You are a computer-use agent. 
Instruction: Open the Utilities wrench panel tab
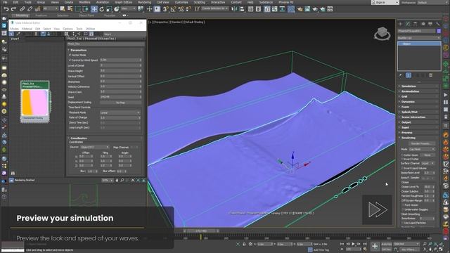pyautogui.click(x=437, y=24)
